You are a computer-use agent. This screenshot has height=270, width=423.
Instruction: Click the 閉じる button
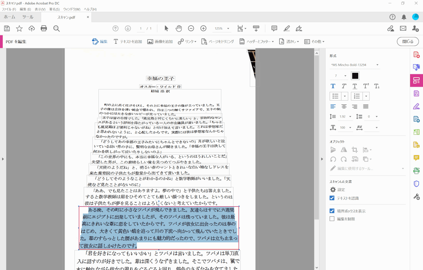tap(408, 42)
